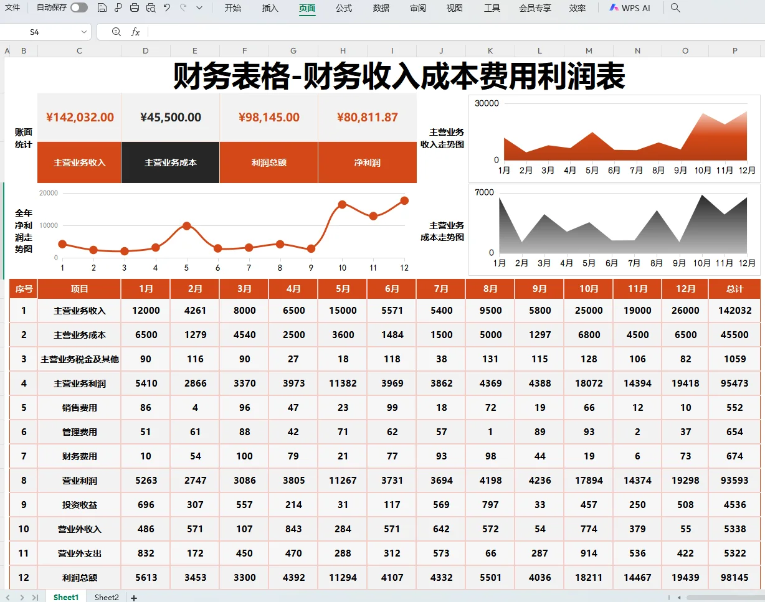Screen dimensions: 765x602
Task: Switch to the 视图 tab
Action: (455, 8)
